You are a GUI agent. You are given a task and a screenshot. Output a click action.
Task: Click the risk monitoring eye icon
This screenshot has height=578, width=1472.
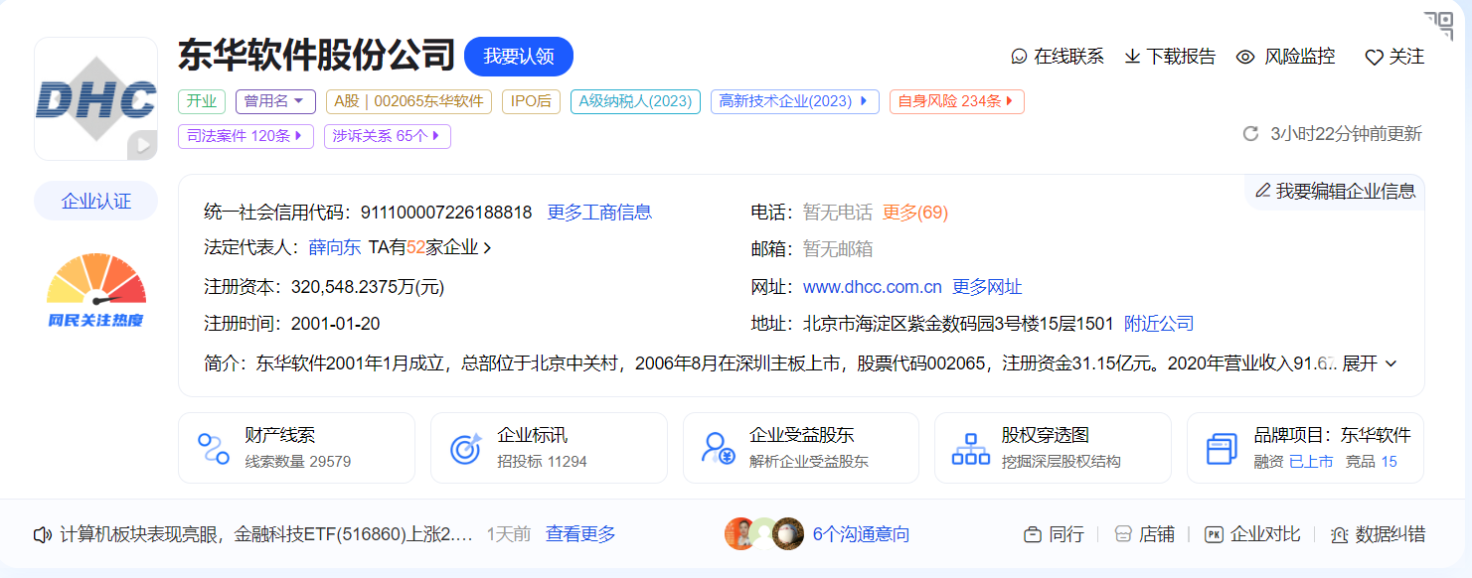tap(1245, 57)
